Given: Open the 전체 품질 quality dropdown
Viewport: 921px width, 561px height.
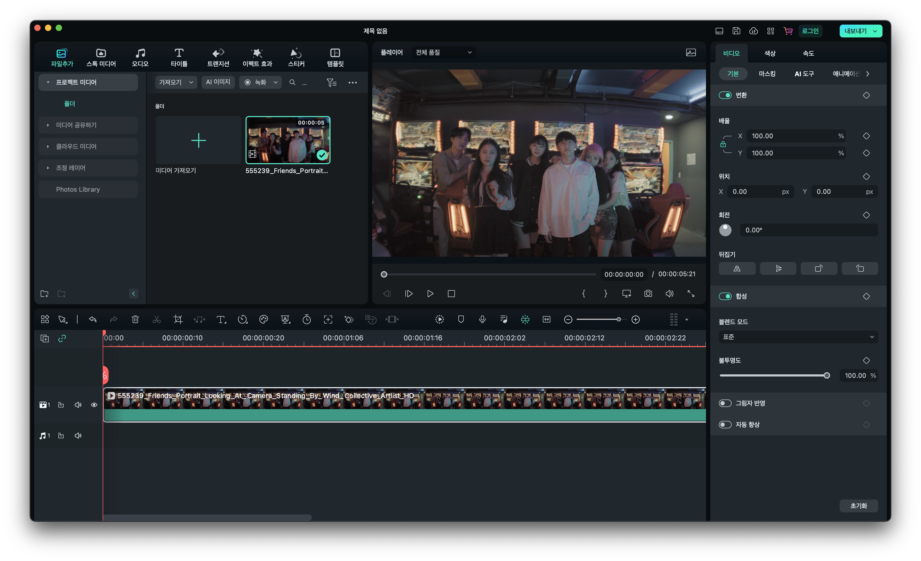Looking at the screenshot, I should click(x=443, y=52).
